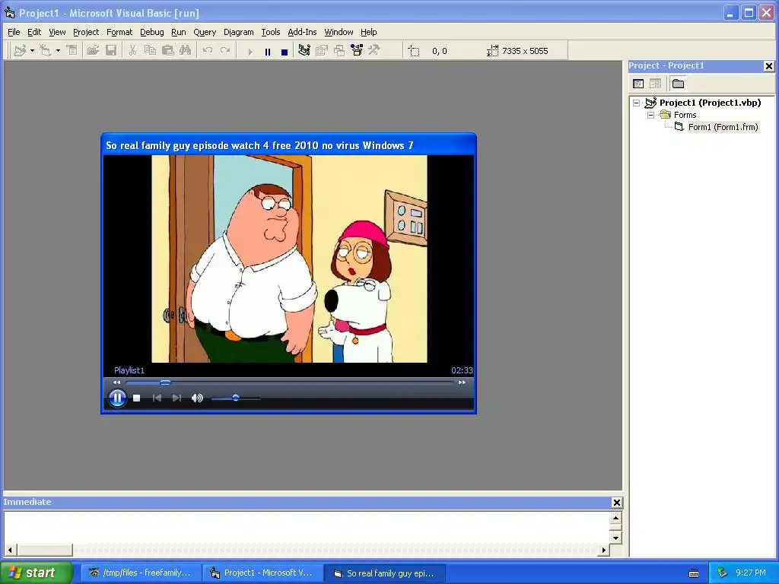Screen dimensions: 779x584
Task: Select the Forms folder in project tree
Action: tap(685, 115)
